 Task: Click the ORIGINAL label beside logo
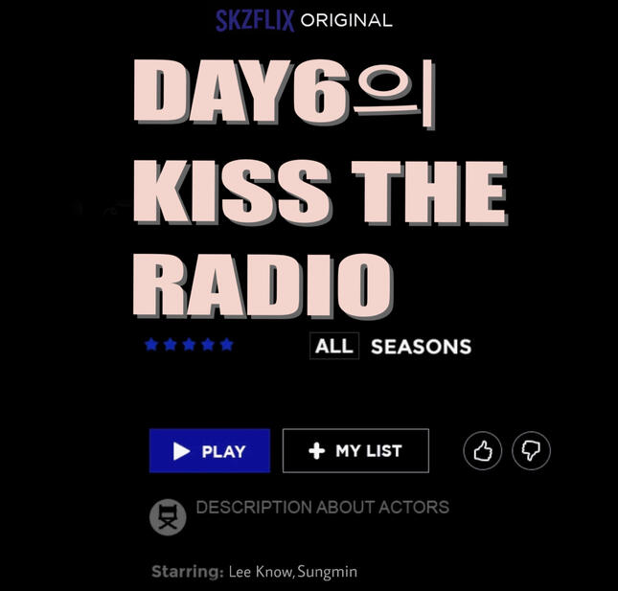click(x=347, y=20)
